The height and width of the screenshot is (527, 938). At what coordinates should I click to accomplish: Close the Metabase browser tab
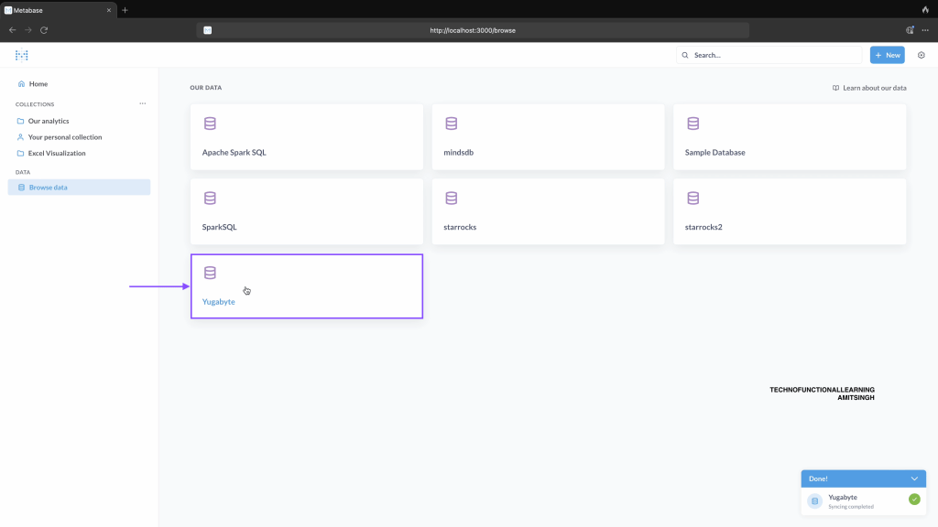coord(109,10)
